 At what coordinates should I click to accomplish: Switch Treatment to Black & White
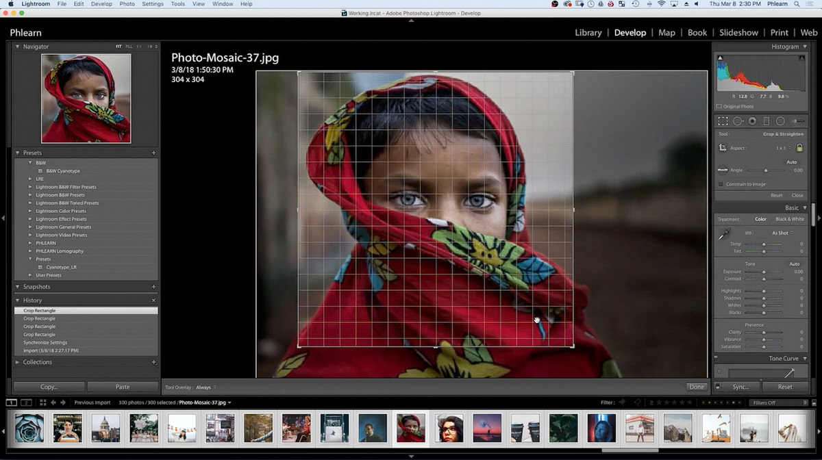coord(789,218)
